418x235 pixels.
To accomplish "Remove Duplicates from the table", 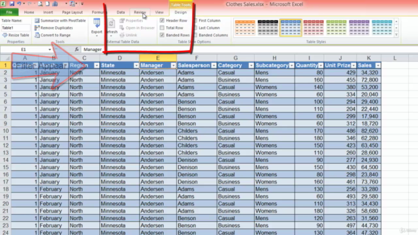I will (54, 27).
